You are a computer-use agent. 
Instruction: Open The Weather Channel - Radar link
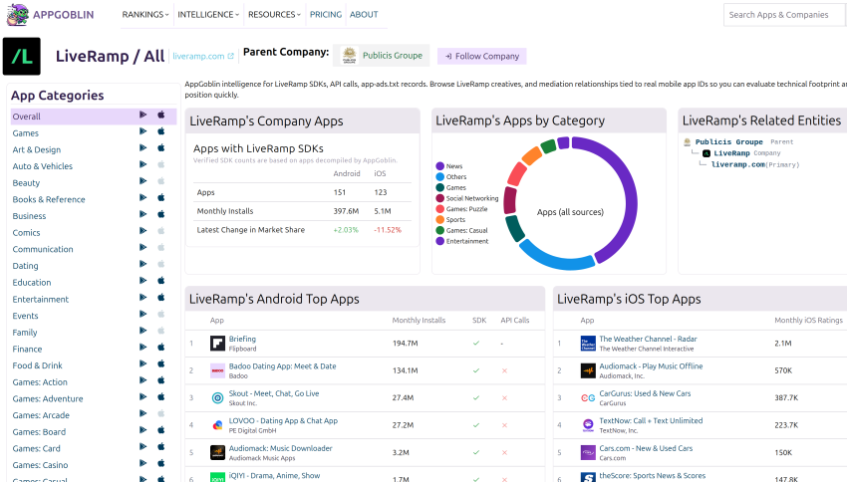(649, 339)
